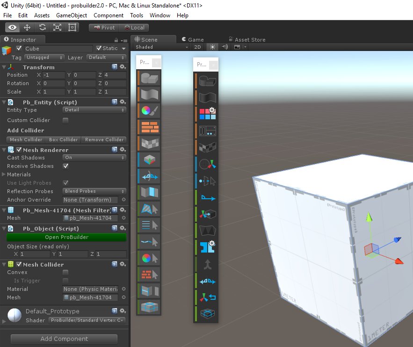Open the Tag dropdown showing Untagged
Viewport: 413px width, 347px height.
point(44,58)
